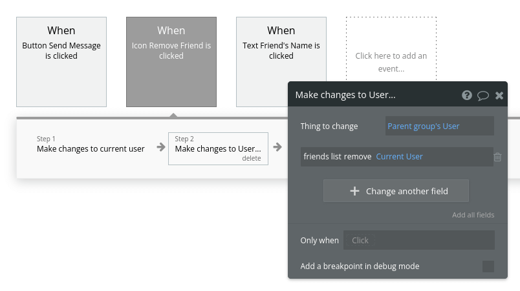
Task: Click the arrow after Step 2
Action: click(277, 148)
